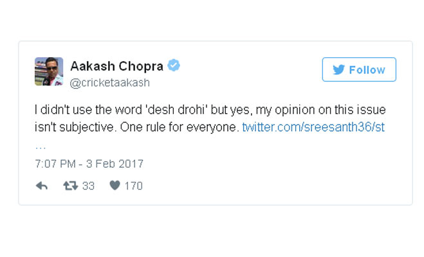Screen dimensions: 424x257
Task: Like the tweet with the heart icon
Action: click(x=115, y=186)
